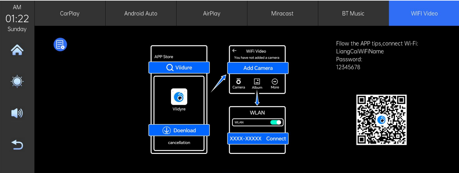
Task: Toggle the WLAN switch
Action: (x=276, y=122)
